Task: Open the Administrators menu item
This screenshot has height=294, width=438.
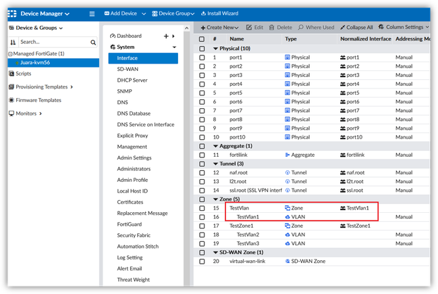Action: tap(134, 169)
